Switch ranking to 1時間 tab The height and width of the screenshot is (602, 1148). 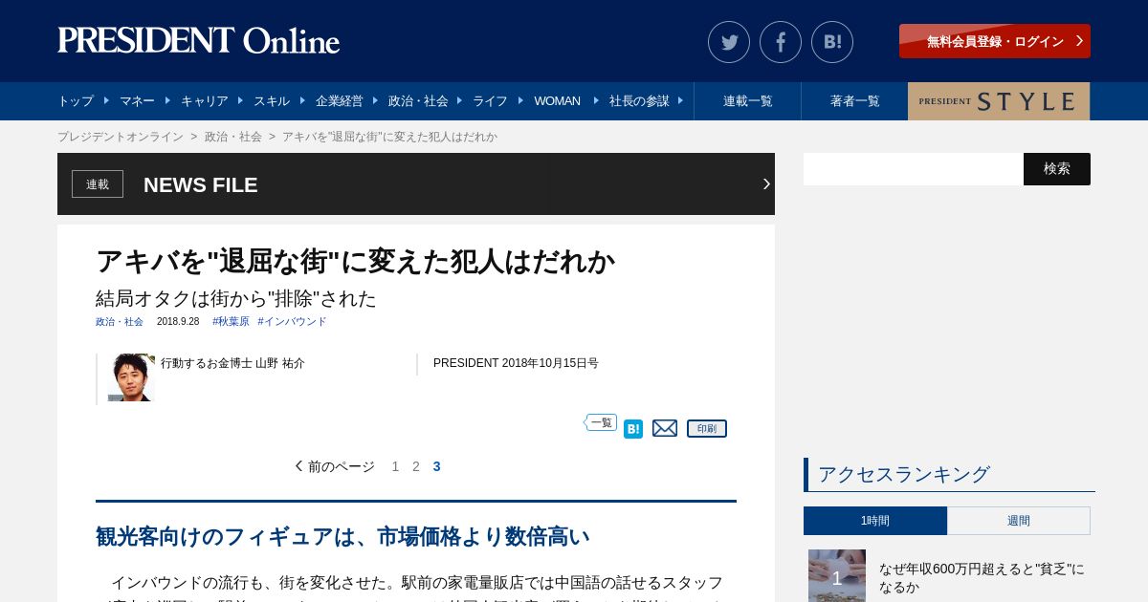[875, 521]
